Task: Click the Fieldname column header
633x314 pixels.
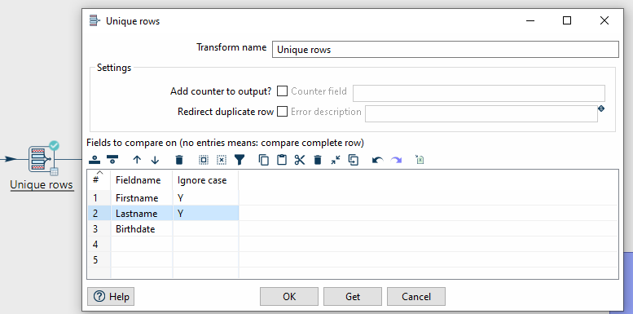Action: 142,179
